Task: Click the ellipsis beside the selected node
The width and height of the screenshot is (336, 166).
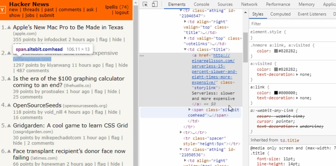Action: pyautogui.click(x=142, y=55)
